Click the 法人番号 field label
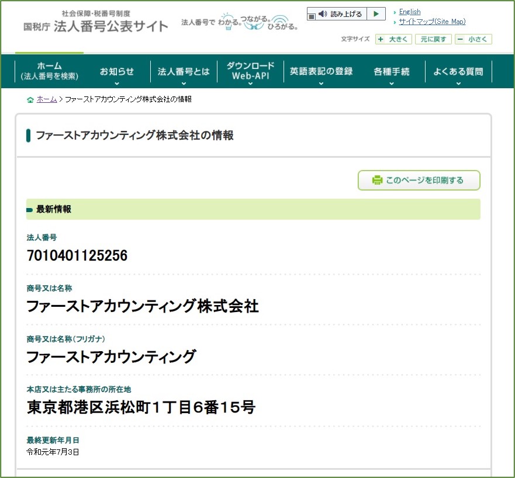Image resolution: width=515 pixels, height=478 pixels. point(42,237)
